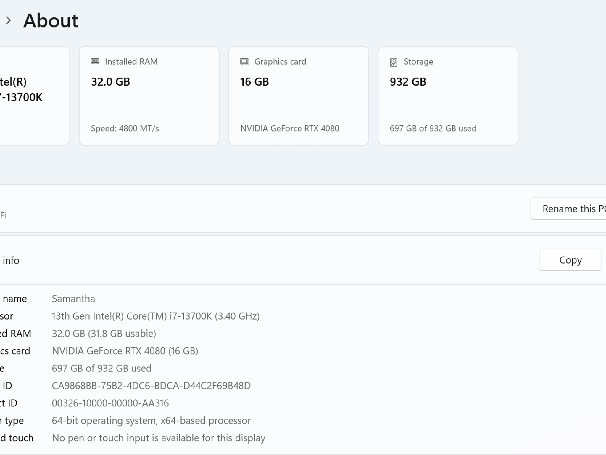Open the Storage card showing 932 GB
The image size is (606, 455).
[x=448, y=96]
